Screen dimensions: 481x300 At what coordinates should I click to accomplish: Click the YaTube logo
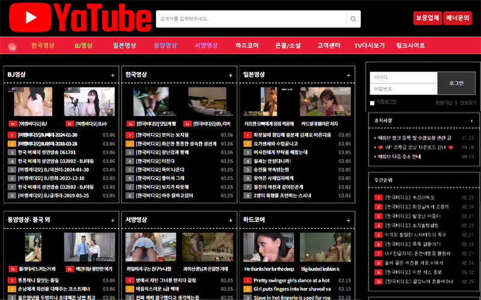pos(81,17)
